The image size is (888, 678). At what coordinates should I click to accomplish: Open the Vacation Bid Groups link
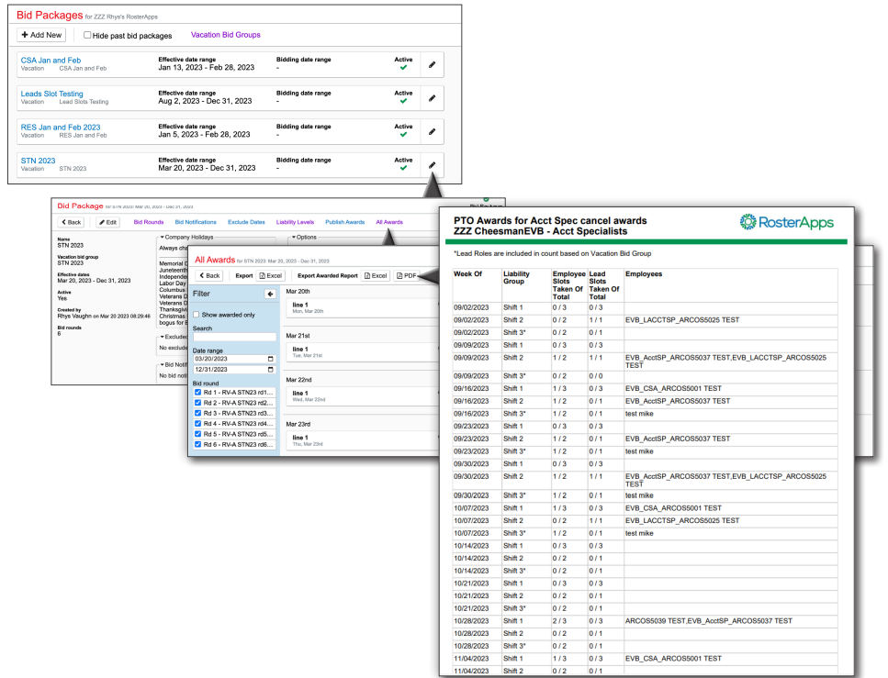click(x=225, y=35)
